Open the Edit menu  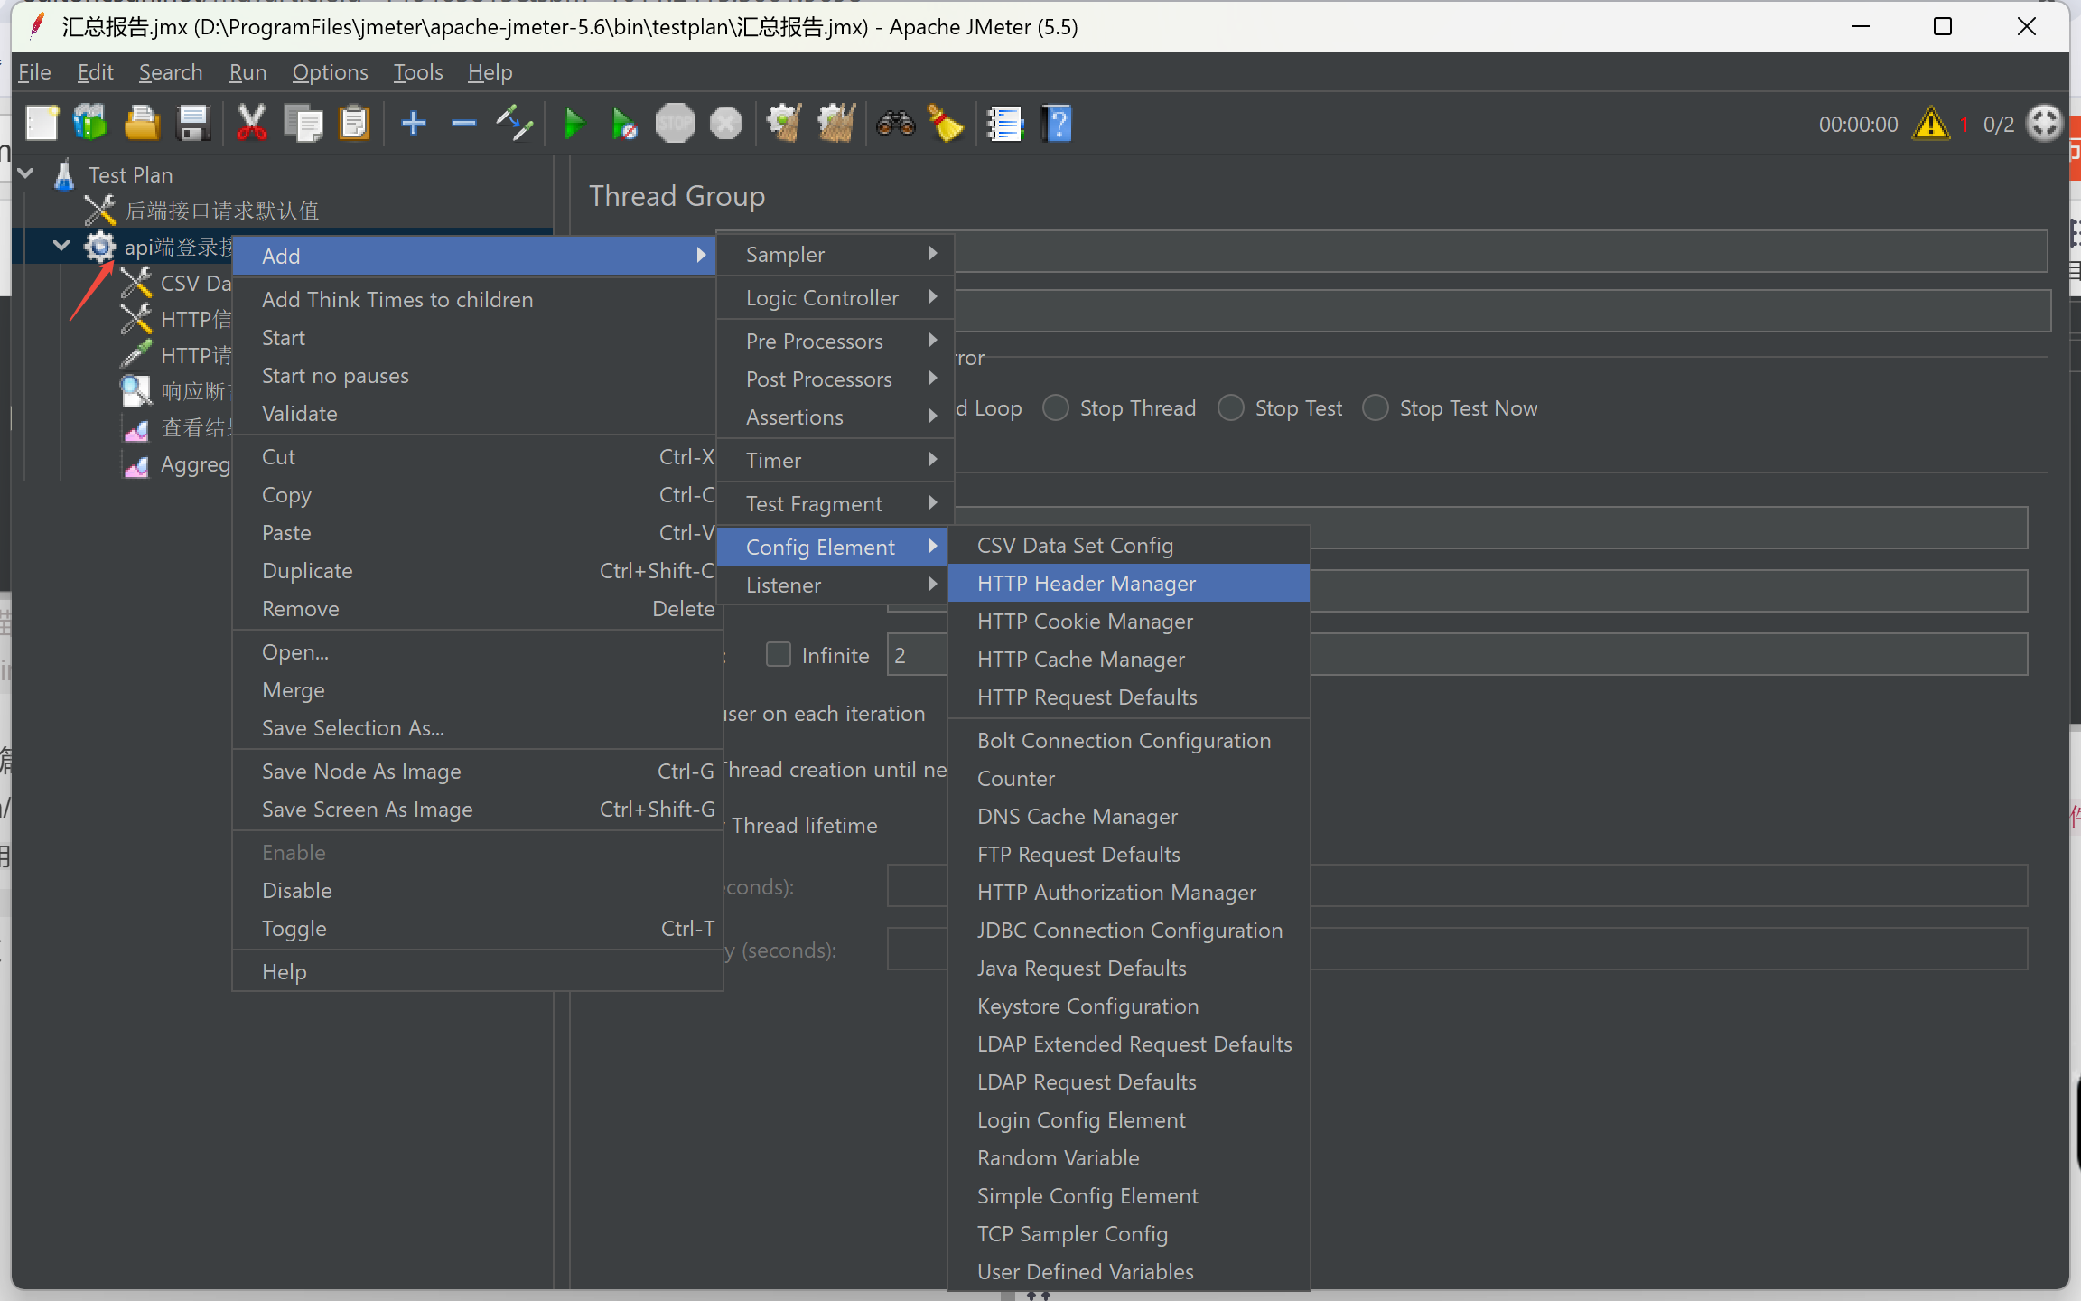pyautogui.click(x=95, y=72)
